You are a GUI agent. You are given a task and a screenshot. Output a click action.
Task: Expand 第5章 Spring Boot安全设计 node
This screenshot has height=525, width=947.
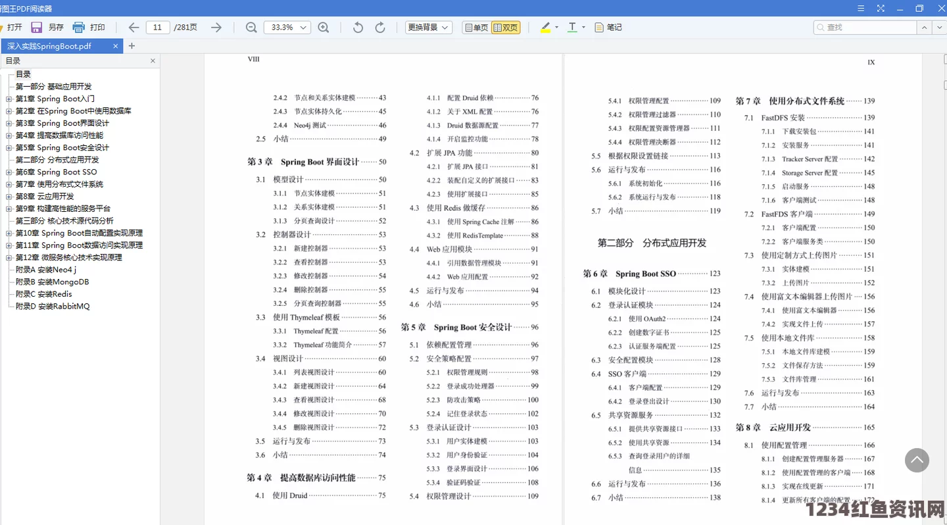pyautogui.click(x=9, y=148)
